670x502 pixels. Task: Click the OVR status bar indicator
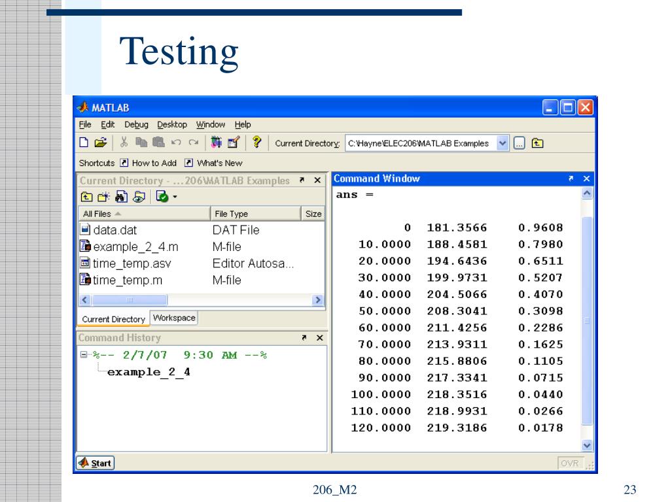570,463
